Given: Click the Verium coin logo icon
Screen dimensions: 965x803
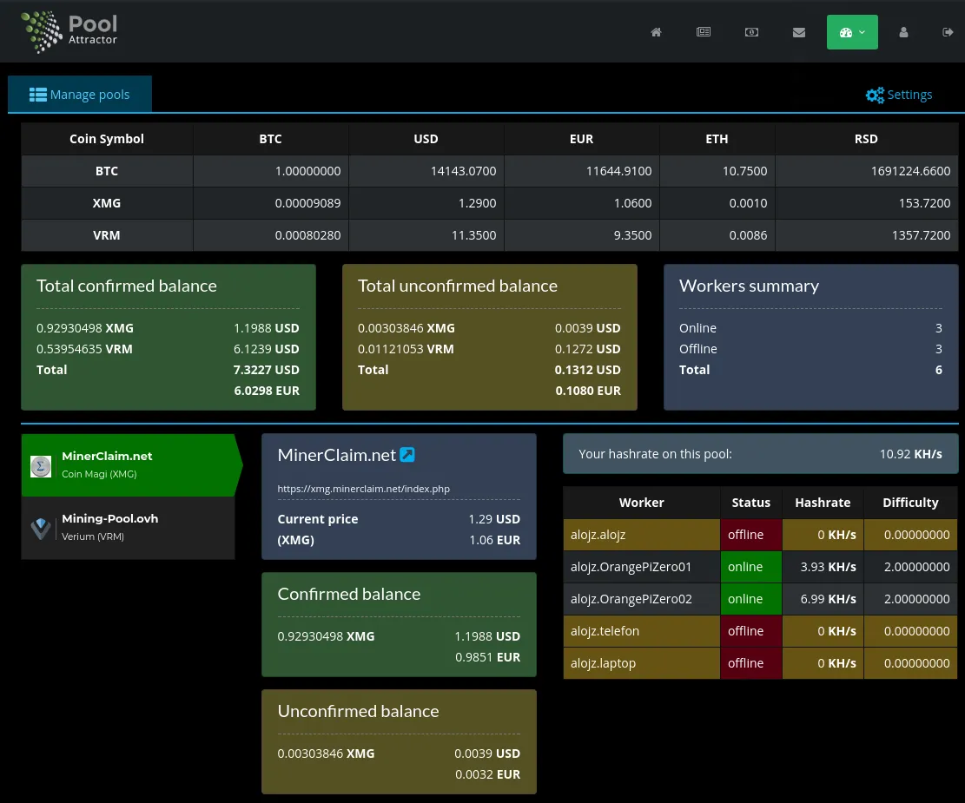Looking at the screenshot, I should pyautogui.click(x=41, y=528).
